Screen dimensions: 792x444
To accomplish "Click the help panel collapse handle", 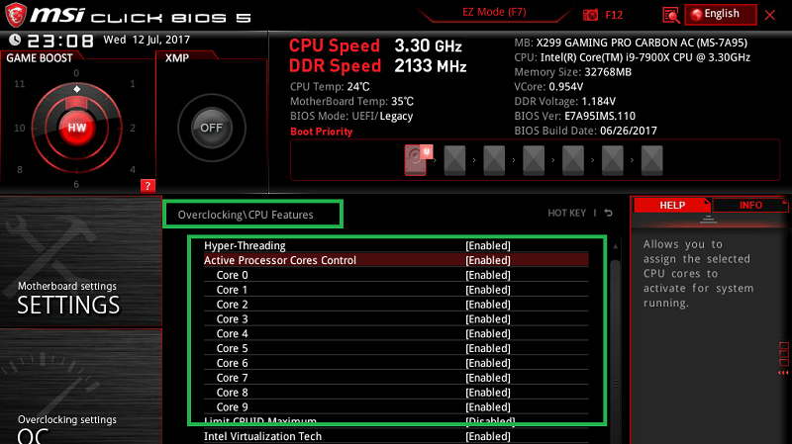I will (x=708, y=220).
